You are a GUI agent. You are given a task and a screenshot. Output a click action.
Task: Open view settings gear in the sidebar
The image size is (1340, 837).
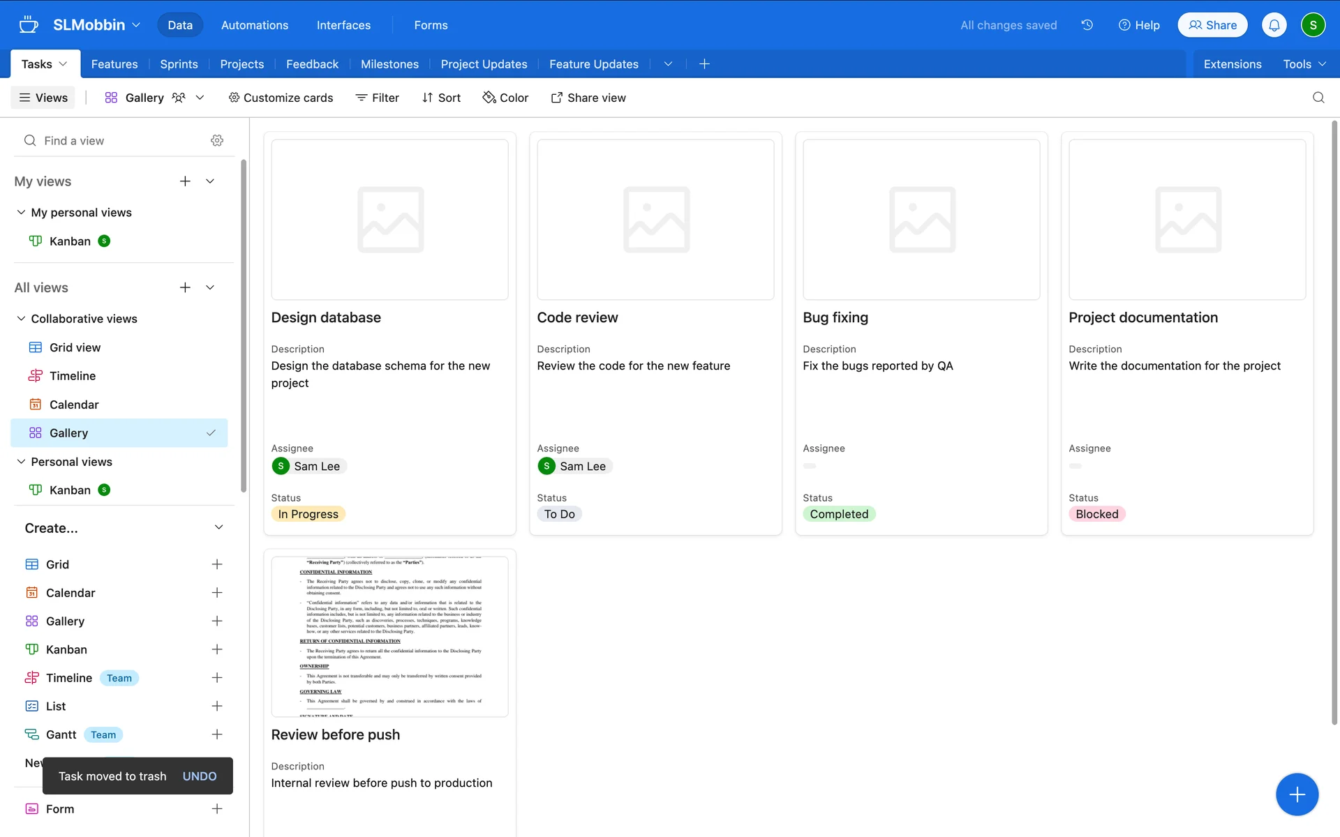[x=217, y=141]
